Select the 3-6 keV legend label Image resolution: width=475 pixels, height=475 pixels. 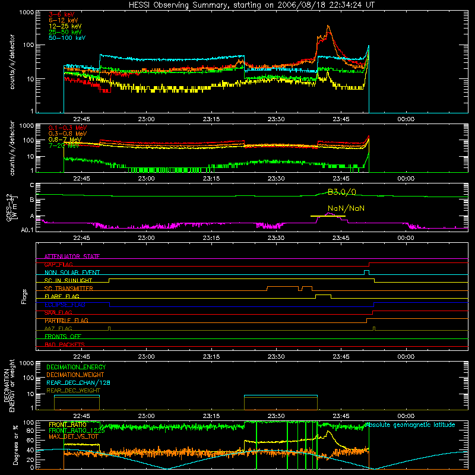coord(61,14)
